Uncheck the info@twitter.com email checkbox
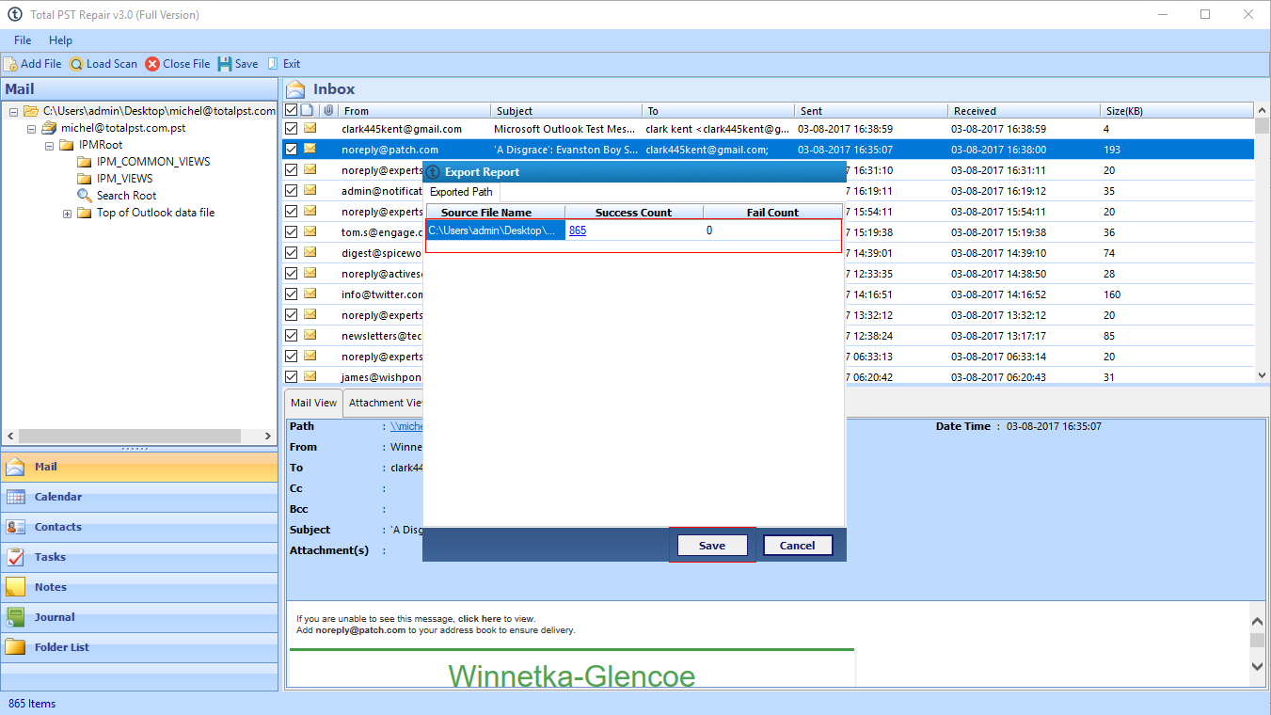Viewport: 1271px width, 715px height. click(x=292, y=294)
